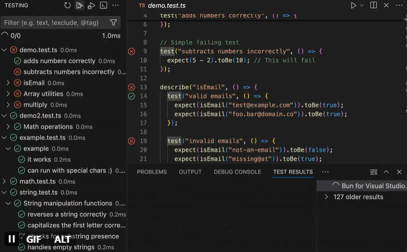Expand 127 older results

point(326,197)
